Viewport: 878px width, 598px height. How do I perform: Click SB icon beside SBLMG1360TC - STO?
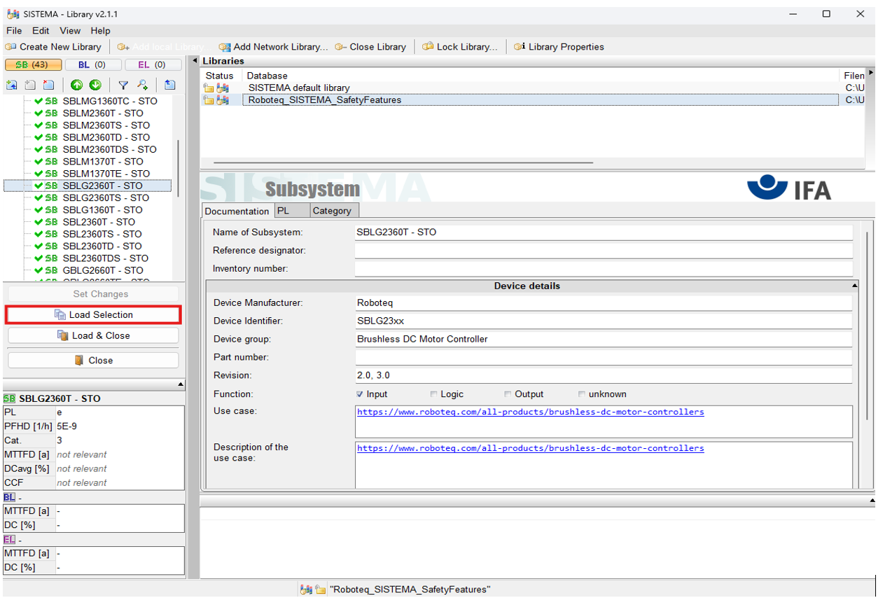[x=51, y=101]
